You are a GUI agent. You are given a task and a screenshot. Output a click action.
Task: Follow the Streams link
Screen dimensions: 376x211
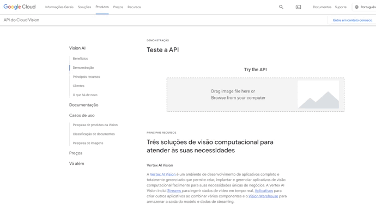(x=174, y=191)
